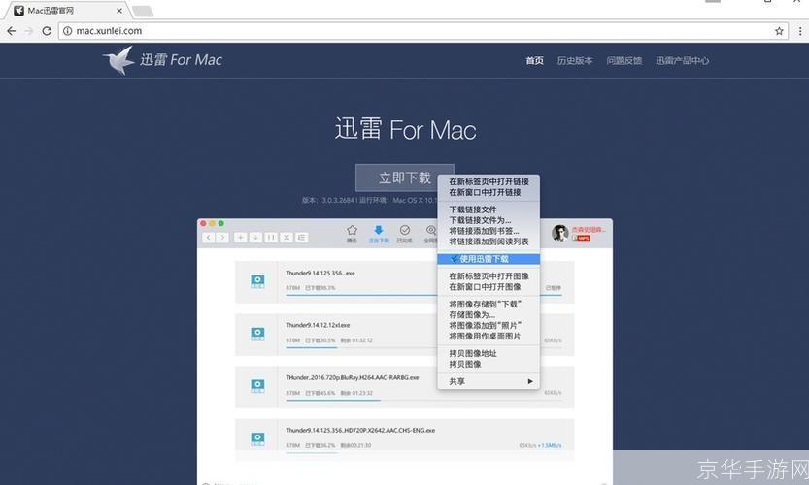809x485 pixels.
Task: Click the file name THunder.2016.720p.BluRay.H264.AAC-RARBG.exe
Action: click(353, 377)
